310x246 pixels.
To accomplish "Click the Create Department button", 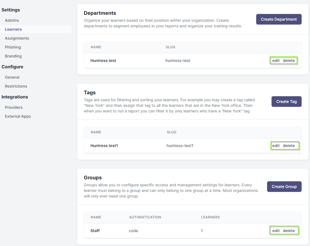I will 279,19.
